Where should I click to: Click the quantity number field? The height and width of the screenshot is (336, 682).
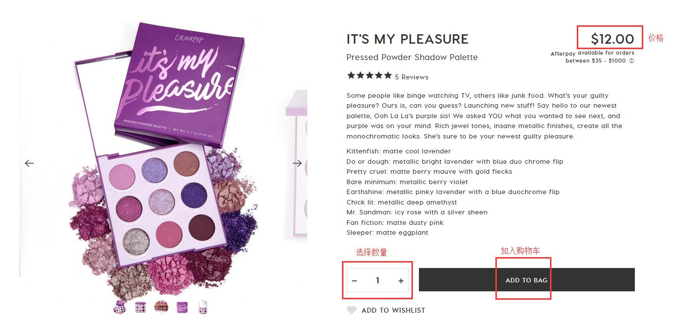378,281
